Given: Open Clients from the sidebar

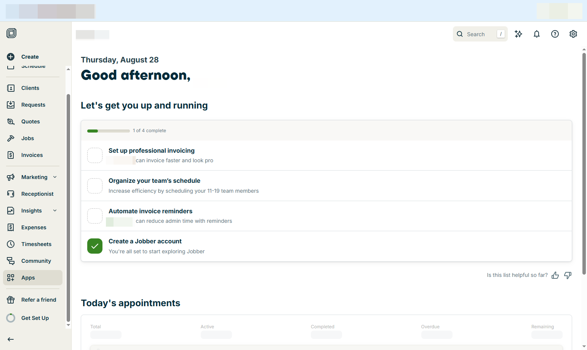Looking at the screenshot, I should [33, 88].
